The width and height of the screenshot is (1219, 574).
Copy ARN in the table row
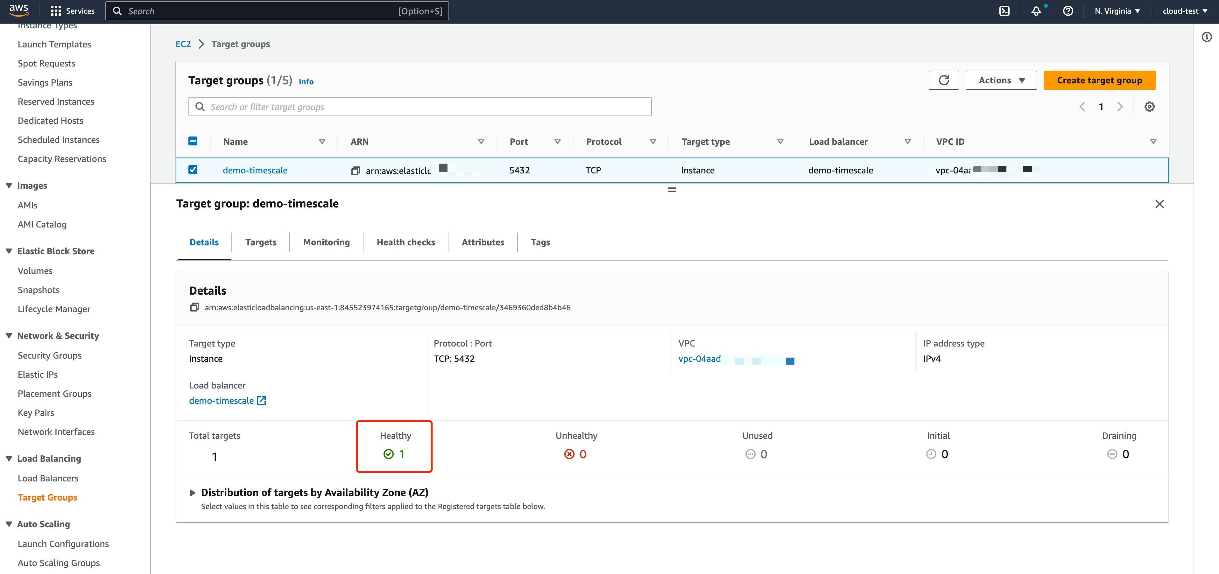tap(356, 171)
